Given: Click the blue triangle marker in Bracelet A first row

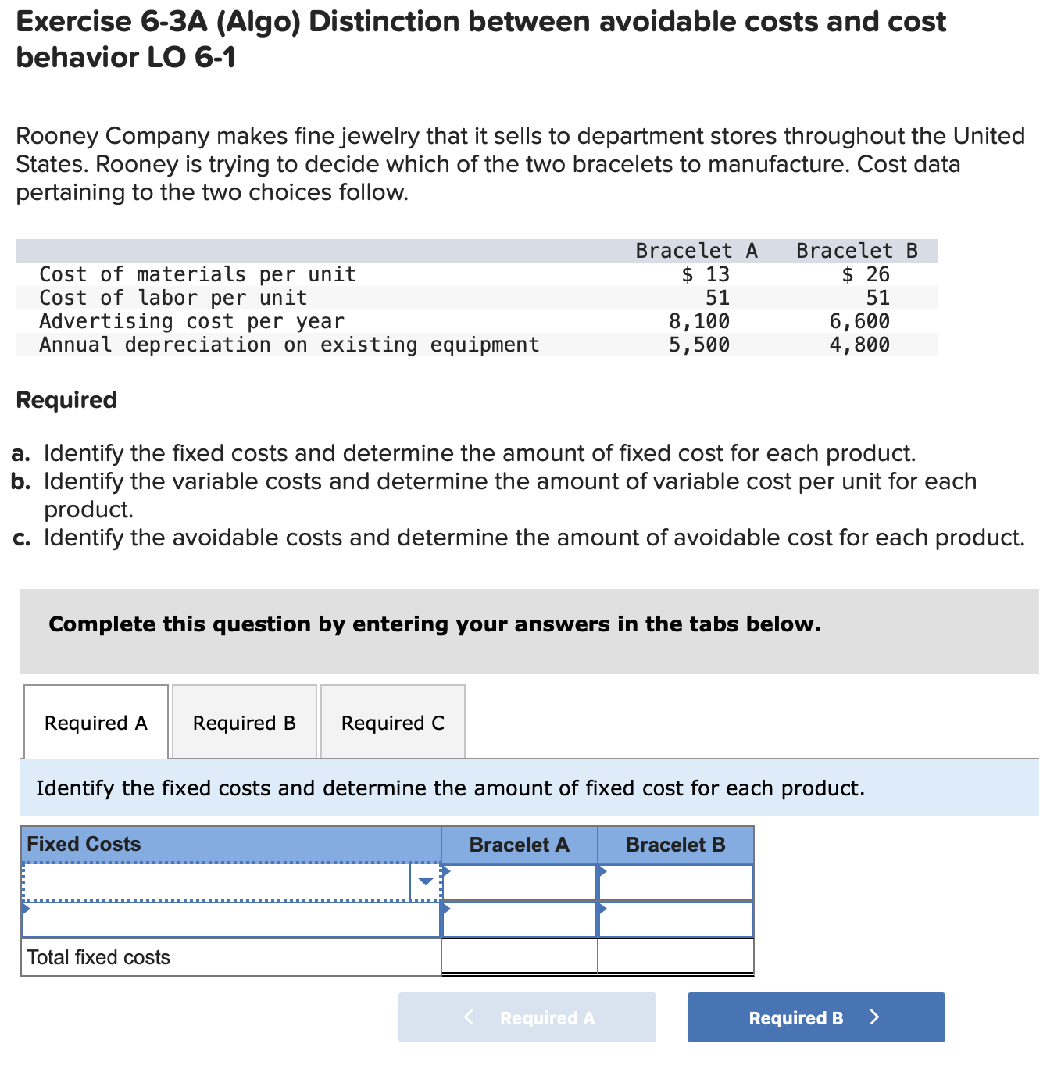Looking at the screenshot, I should 446,871.
